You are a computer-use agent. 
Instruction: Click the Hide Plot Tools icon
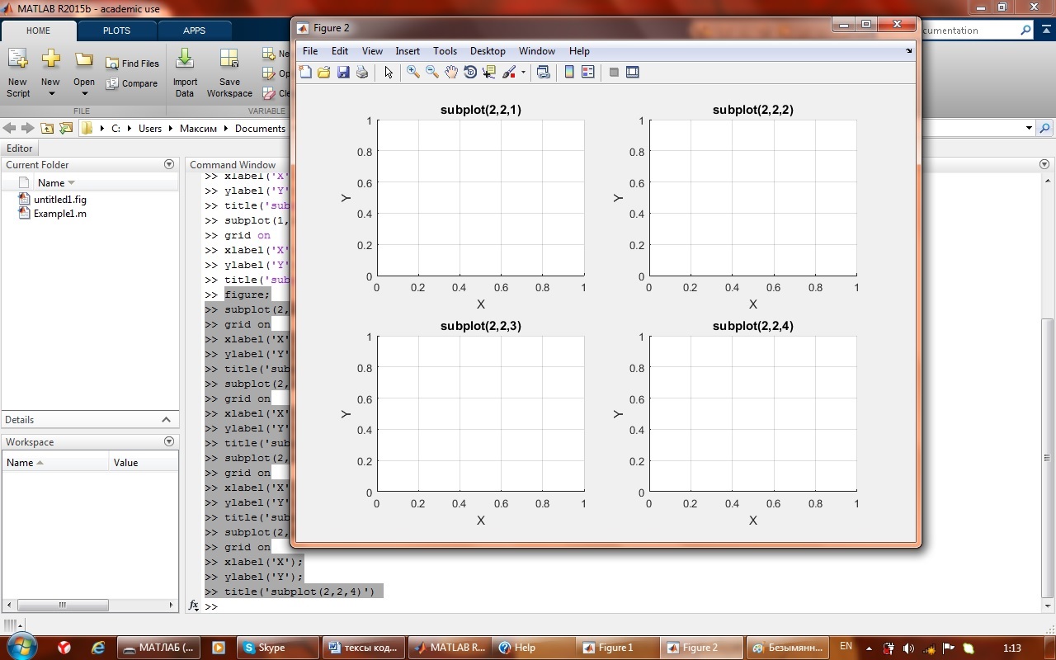[x=614, y=73]
